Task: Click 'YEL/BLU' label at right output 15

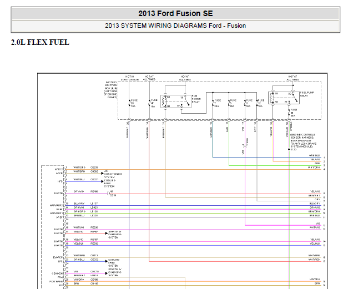Action: pos(315,244)
